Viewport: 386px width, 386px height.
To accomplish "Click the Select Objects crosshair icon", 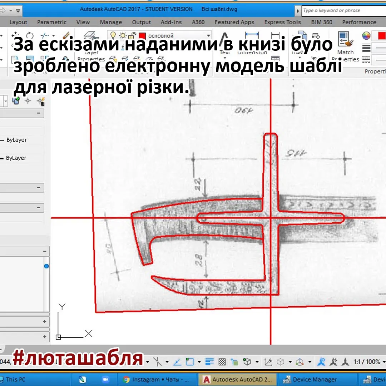I will coord(28,101).
